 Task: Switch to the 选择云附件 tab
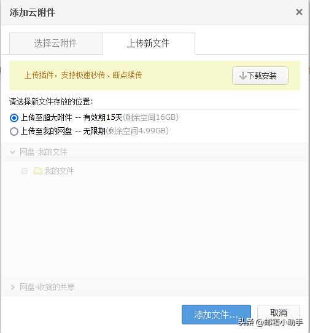tap(56, 44)
